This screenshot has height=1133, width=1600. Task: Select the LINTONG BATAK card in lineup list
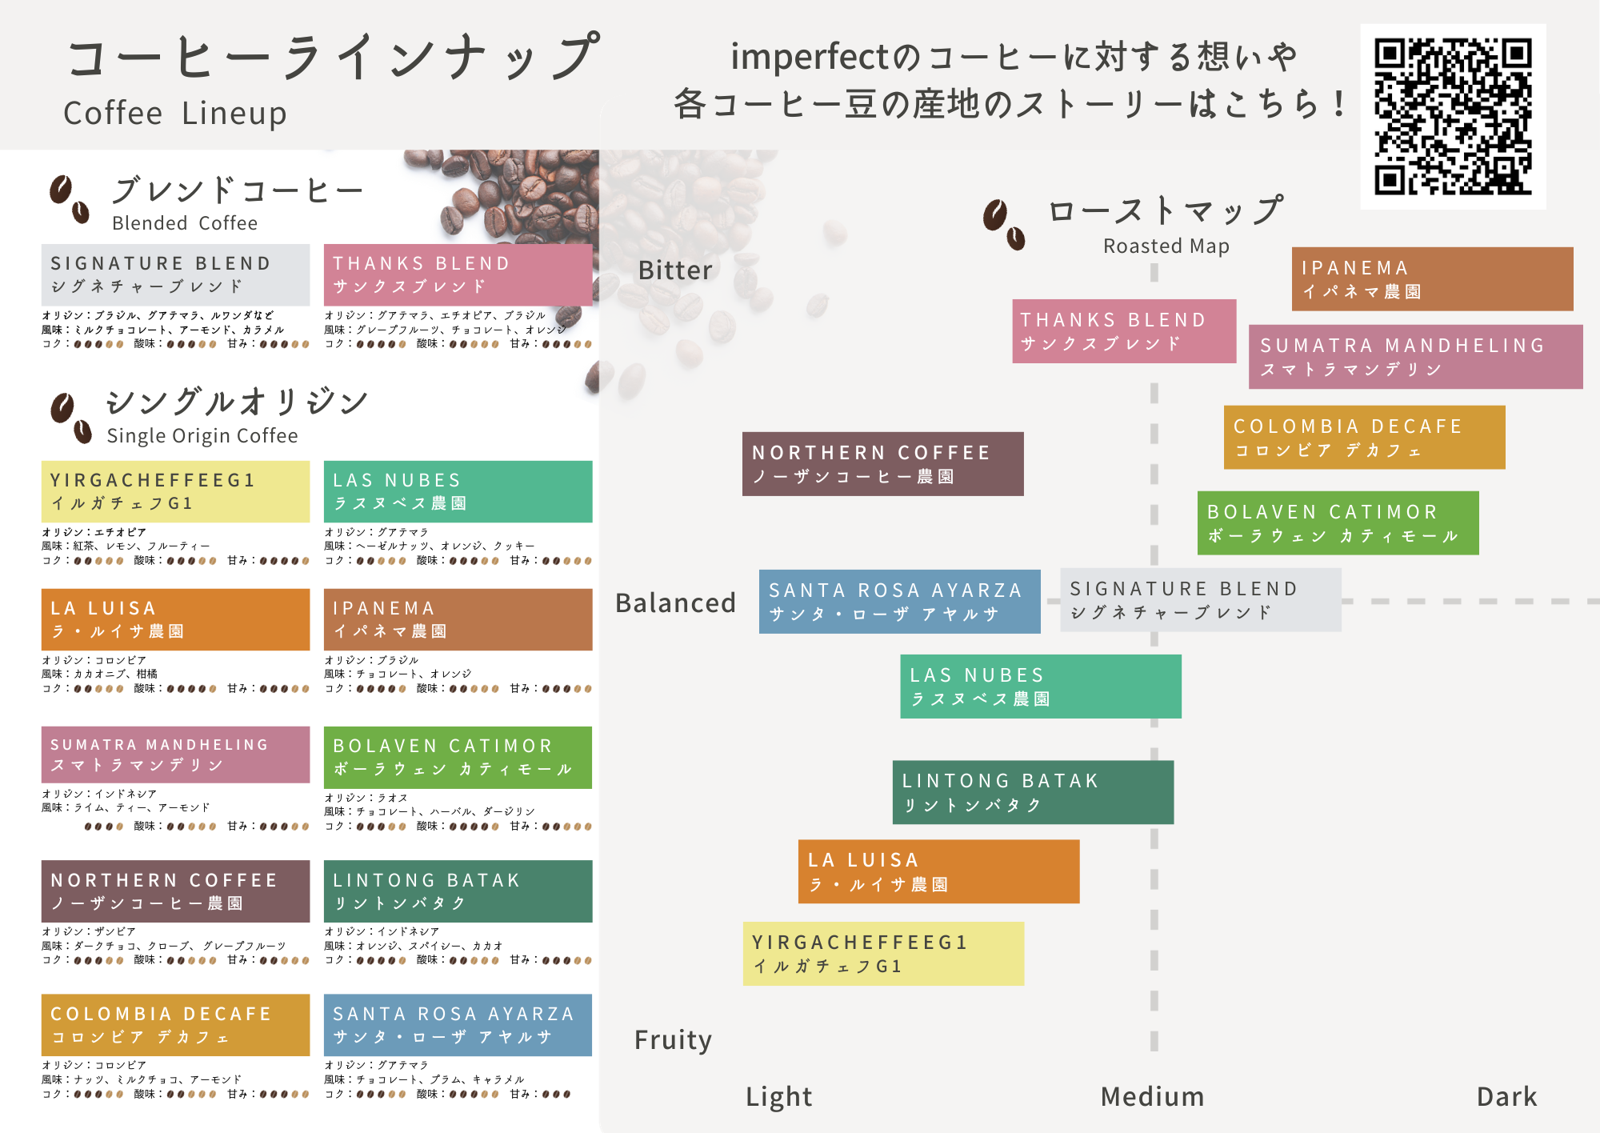(458, 891)
